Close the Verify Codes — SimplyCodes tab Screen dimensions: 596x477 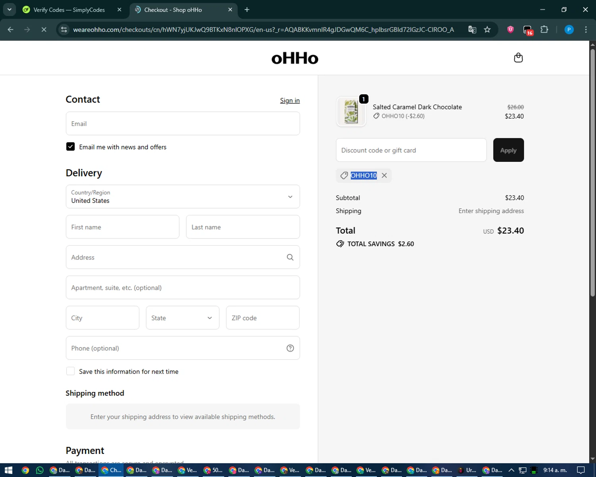click(x=119, y=10)
